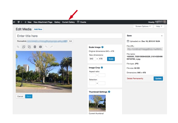Flip image horizontally icon

[40, 47]
